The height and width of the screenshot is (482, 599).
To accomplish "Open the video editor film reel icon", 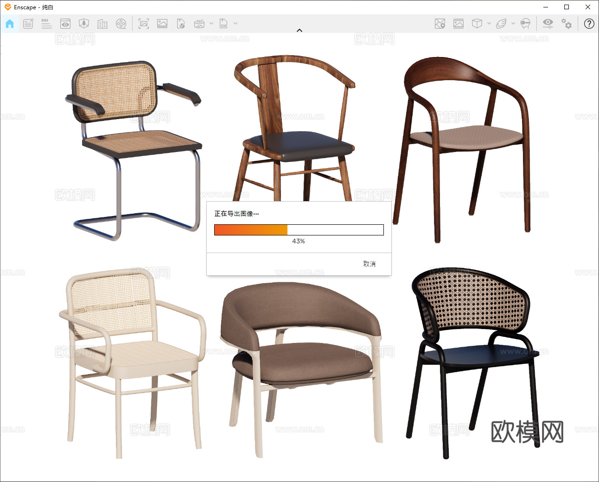I will 121,24.
